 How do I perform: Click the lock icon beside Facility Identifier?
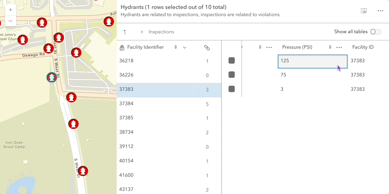coord(122,47)
